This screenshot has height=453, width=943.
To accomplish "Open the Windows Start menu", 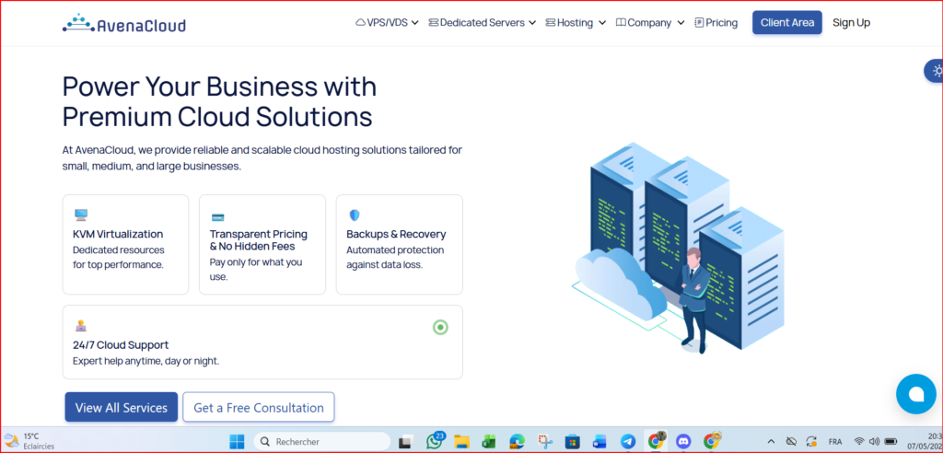I will pos(237,442).
